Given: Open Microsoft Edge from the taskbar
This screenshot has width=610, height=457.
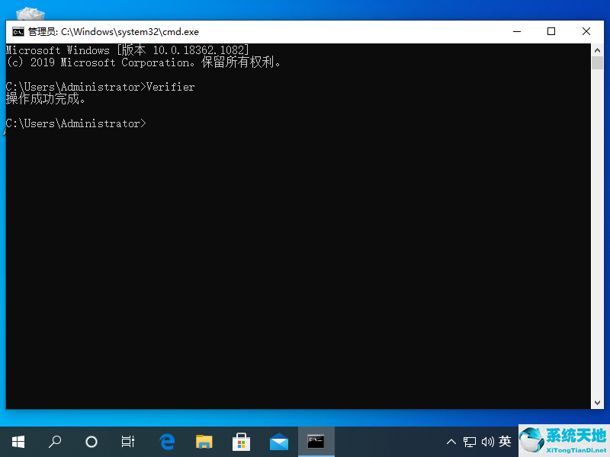Looking at the screenshot, I should (x=167, y=441).
